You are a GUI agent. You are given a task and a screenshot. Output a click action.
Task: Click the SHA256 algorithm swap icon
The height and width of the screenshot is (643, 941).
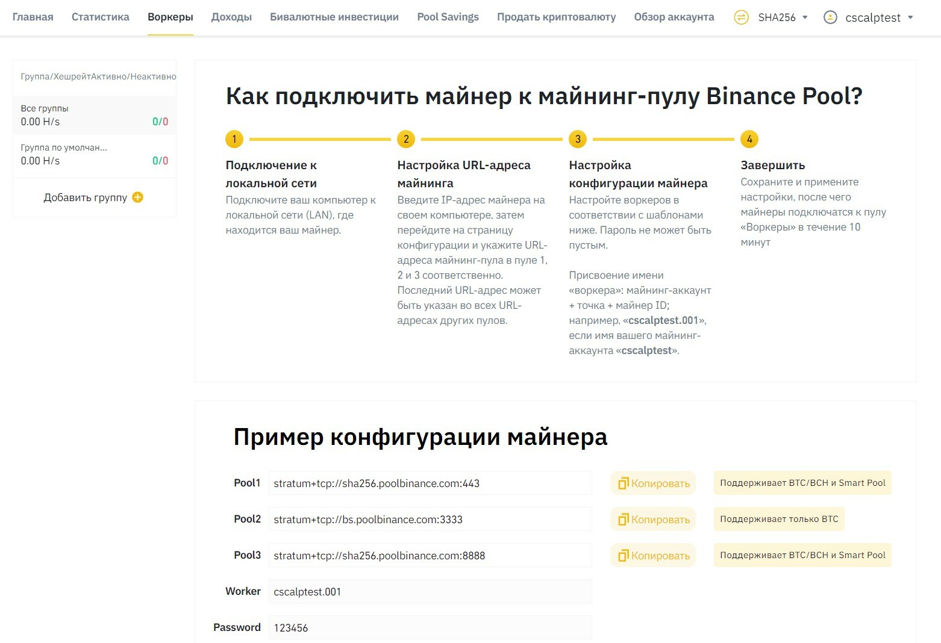(741, 17)
